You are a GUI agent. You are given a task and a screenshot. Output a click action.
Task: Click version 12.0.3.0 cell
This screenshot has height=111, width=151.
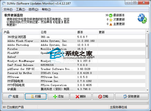83,45
